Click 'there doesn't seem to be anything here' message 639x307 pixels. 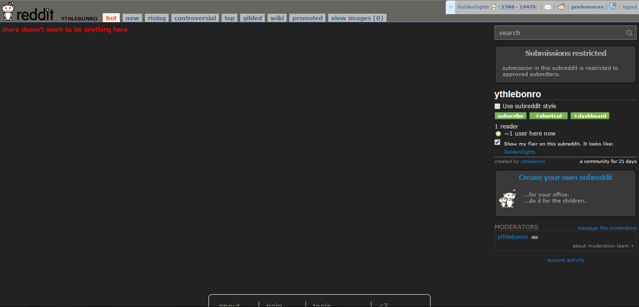point(65,29)
